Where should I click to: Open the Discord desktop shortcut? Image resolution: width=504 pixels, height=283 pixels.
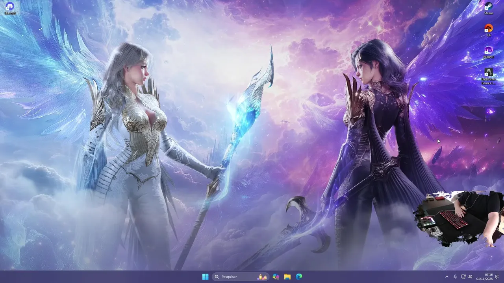pyautogui.click(x=10, y=8)
